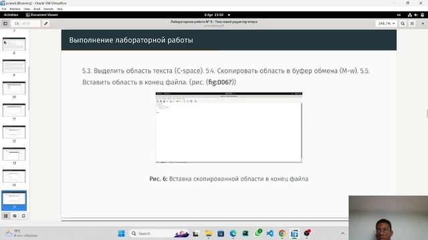Open Visual Studio Code from the taskbar
Screen dimensions: 428x240
pyautogui.click(x=270, y=233)
